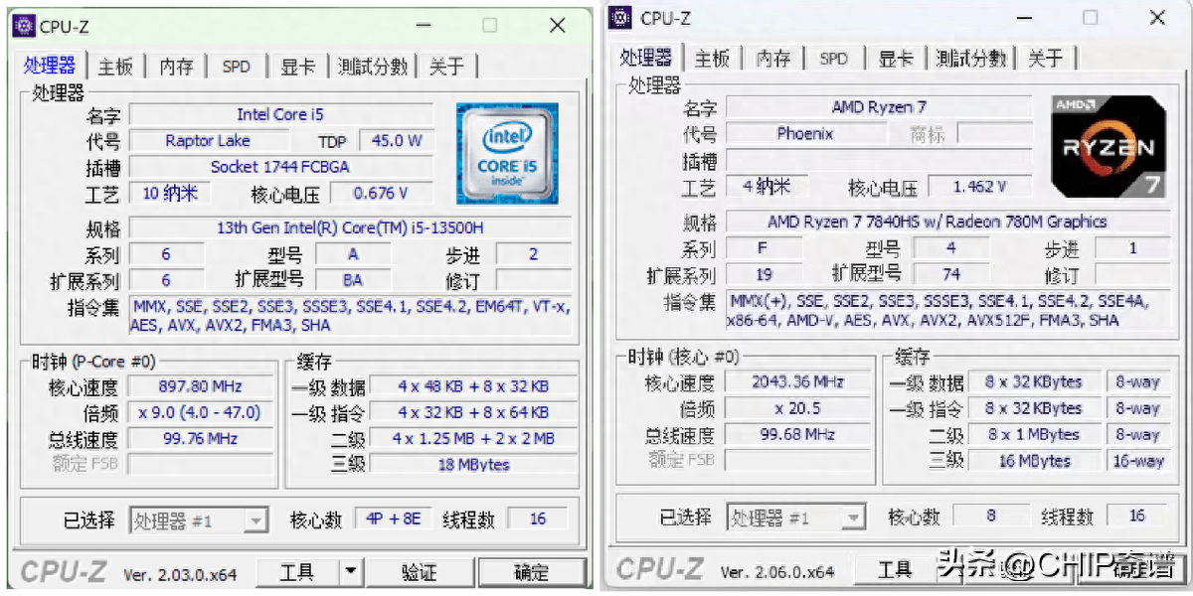Click the x 9.0 (4.0 - 47.0) multiplier

coord(200,412)
